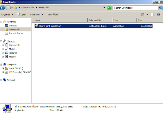Sort by the Type column header

[125, 20]
